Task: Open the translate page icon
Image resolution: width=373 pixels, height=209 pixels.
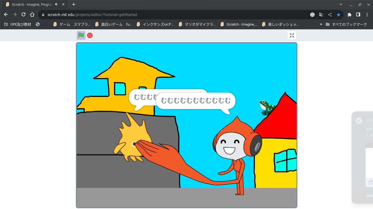Action: [x=321, y=15]
